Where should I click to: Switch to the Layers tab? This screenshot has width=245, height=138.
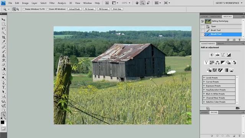204,112
